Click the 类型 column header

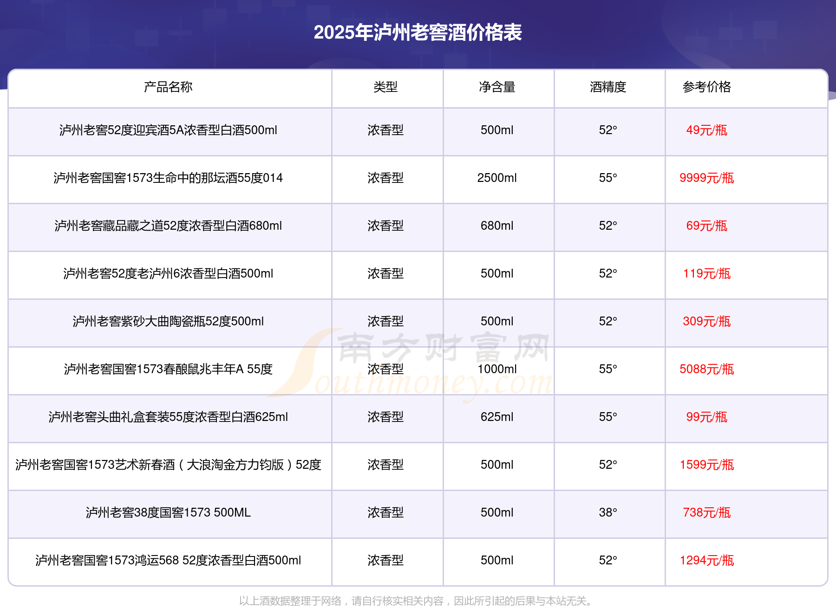pos(385,87)
